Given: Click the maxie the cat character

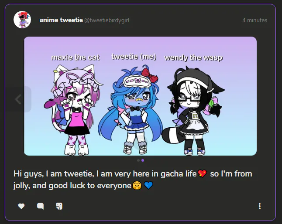Looking at the screenshot, I should [74, 109].
